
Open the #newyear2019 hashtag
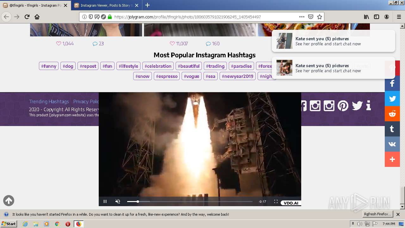click(238, 76)
